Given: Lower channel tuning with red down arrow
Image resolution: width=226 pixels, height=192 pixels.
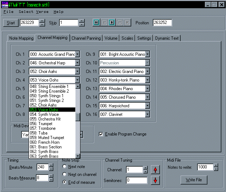Looking at the screenshot, I should (x=155, y=180).
